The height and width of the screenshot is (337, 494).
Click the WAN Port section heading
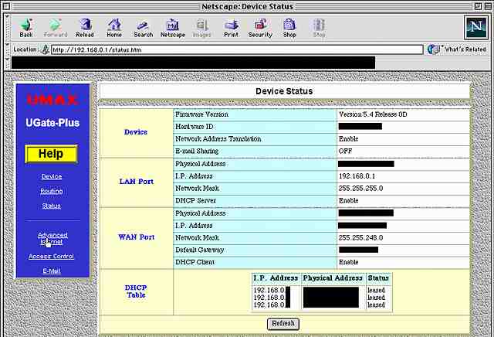click(136, 237)
